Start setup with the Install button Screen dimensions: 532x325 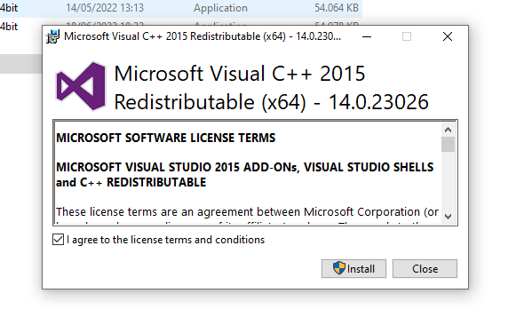tap(353, 269)
